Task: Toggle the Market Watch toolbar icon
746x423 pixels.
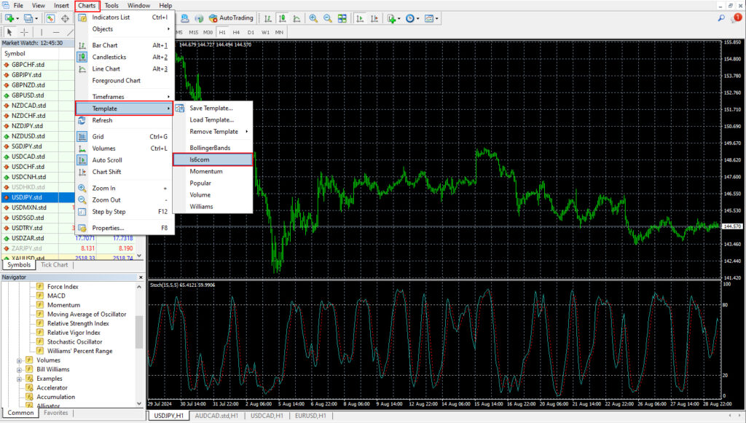Action: [x=50, y=18]
